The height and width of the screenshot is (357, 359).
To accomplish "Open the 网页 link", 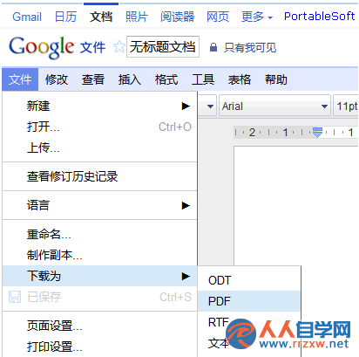I will 218,17.
